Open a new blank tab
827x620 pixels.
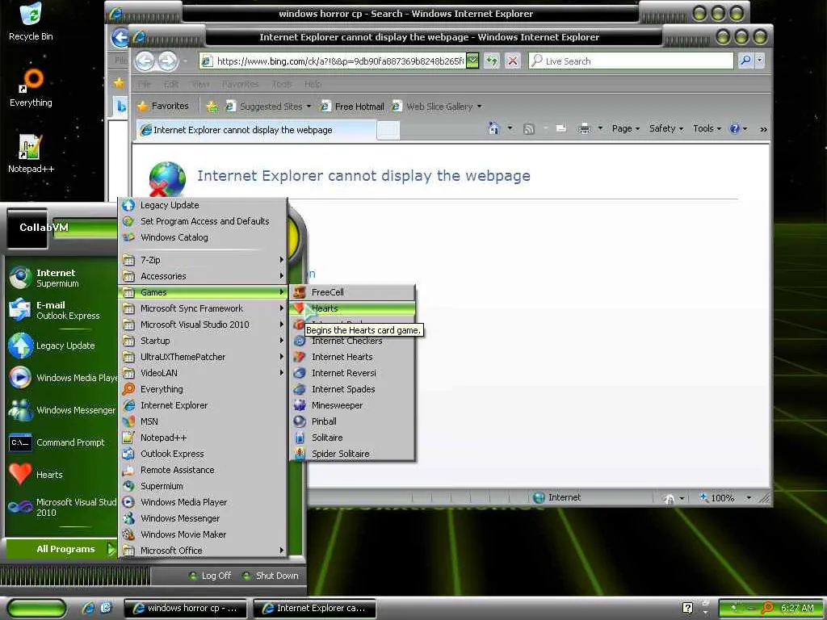coord(388,130)
